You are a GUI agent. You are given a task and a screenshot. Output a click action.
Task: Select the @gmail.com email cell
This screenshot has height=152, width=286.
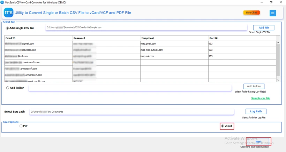pyautogui.click(x=38, y=44)
